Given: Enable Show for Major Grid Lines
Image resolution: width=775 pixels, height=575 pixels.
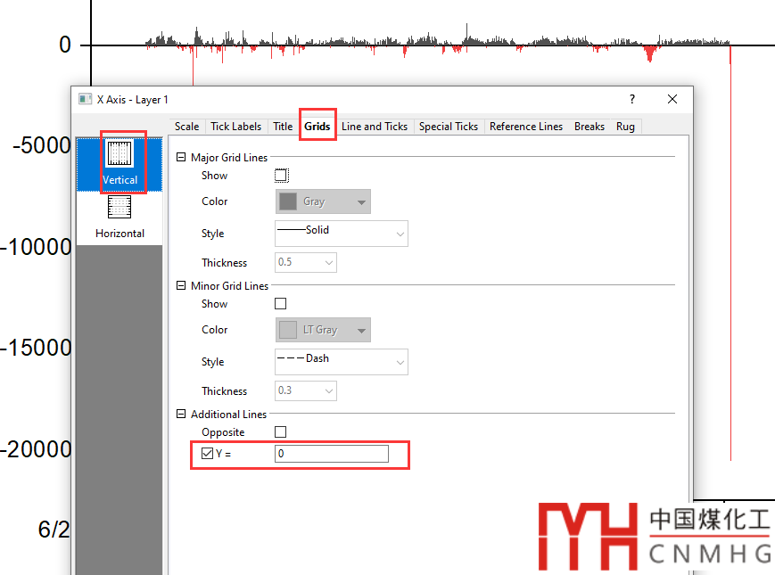Looking at the screenshot, I should [x=281, y=176].
